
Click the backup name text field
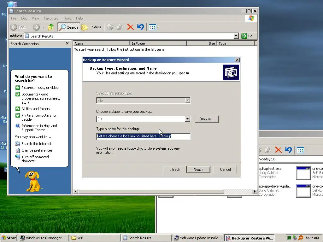click(144, 136)
